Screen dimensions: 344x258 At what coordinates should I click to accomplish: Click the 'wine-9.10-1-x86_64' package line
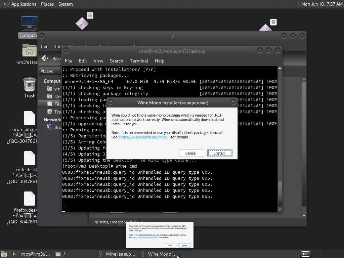170,81
